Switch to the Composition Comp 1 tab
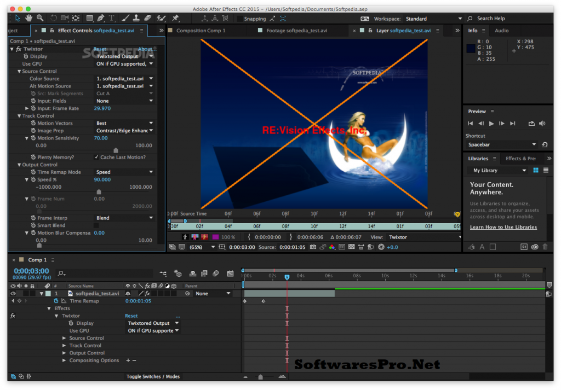The width and height of the screenshot is (561, 390). click(x=201, y=31)
